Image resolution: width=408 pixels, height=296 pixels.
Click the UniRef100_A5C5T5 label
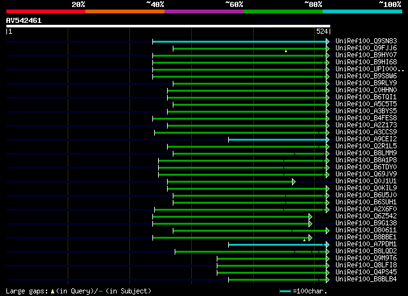366,104
